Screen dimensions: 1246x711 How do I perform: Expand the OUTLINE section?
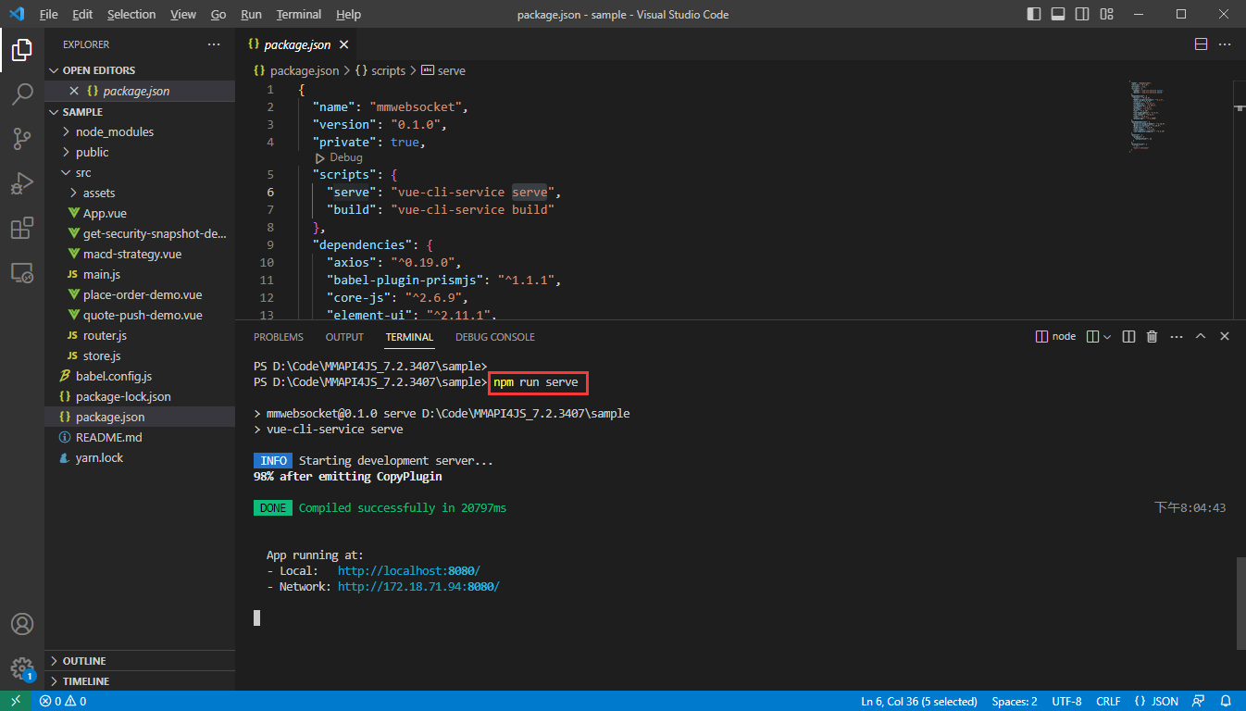tap(83, 661)
